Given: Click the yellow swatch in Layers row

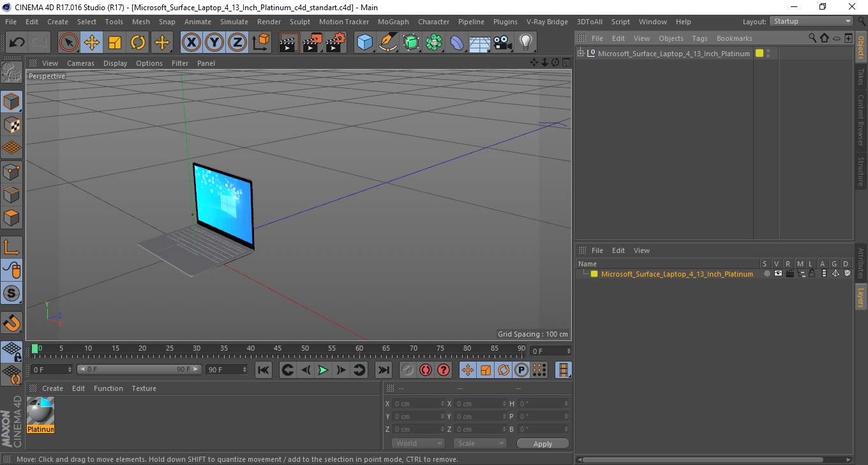Looking at the screenshot, I should point(594,274).
